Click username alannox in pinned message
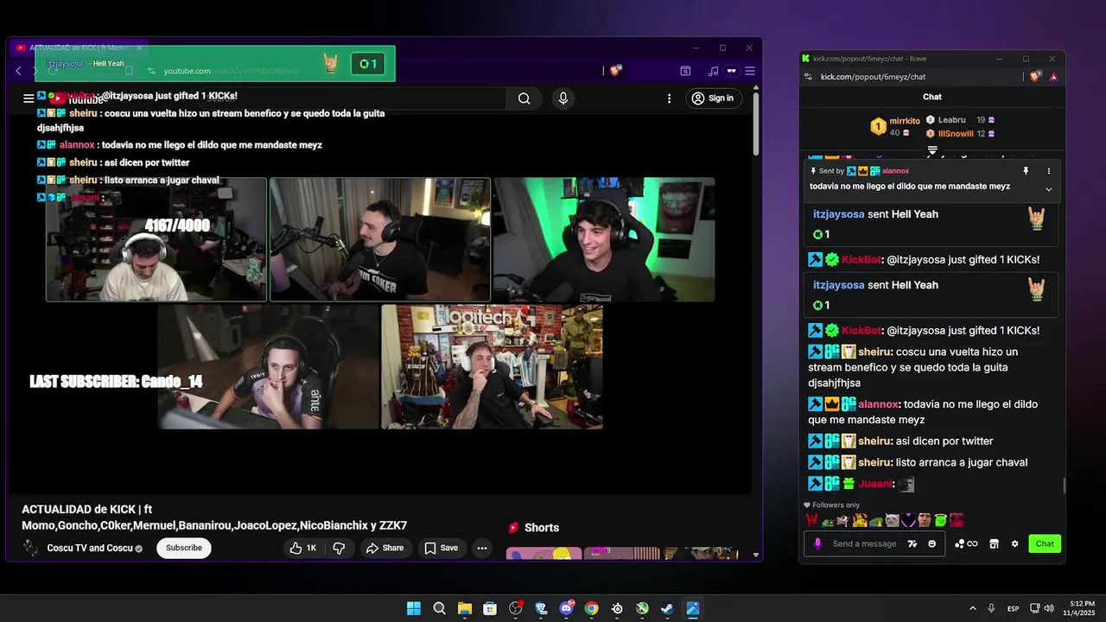 (x=895, y=171)
